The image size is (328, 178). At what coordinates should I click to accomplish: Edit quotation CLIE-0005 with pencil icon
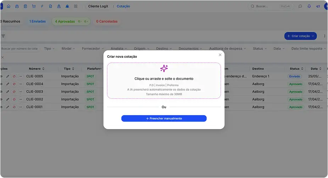tap(7, 76)
